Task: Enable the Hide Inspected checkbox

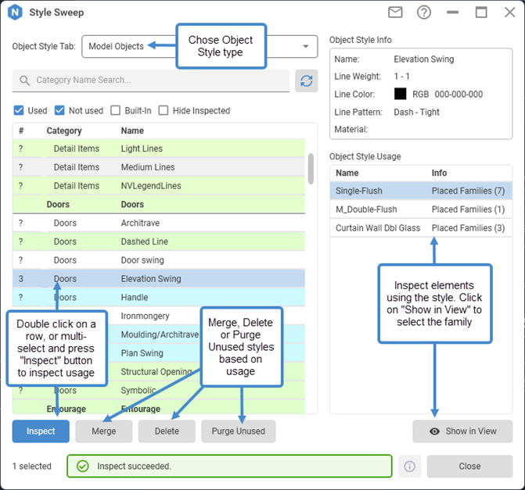Action: pos(164,110)
